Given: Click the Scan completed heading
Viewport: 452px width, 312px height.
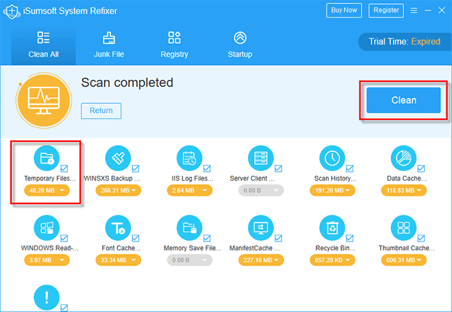Looking at the screenshot, I should [127, 83].
